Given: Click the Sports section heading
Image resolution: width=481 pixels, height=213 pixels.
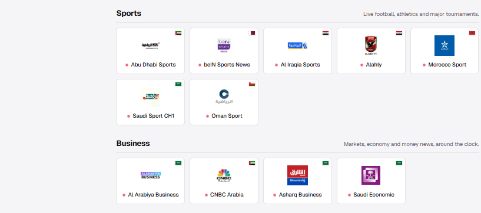Looking at the screenshot, I should (x=129, y=13).
